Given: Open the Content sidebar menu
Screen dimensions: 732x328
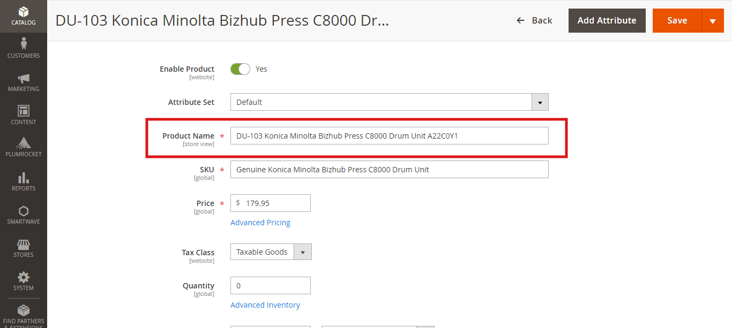Looking at the screenshot, I should [x=24, y=115].
